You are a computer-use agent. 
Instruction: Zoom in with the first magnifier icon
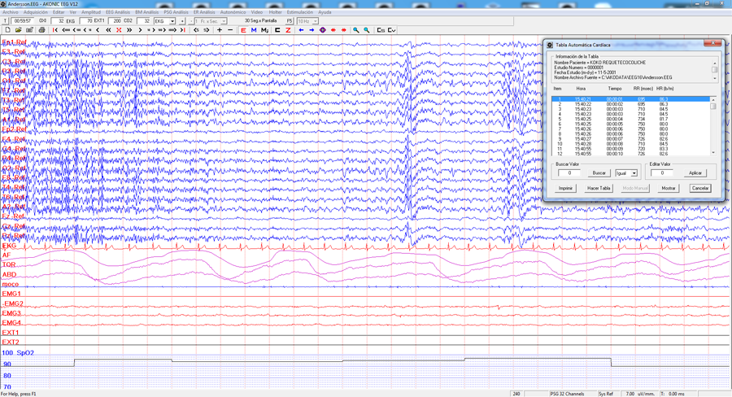(x=356, y=30)
